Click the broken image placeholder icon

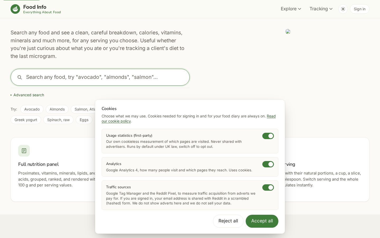tap(288, 31)
